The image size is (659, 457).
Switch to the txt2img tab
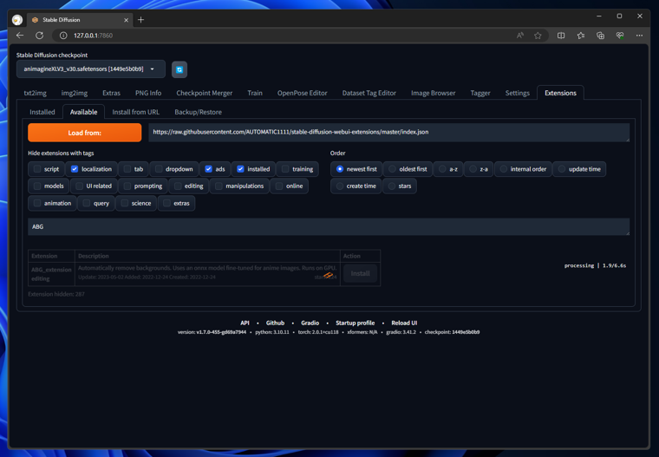click(x=36, y=93)
